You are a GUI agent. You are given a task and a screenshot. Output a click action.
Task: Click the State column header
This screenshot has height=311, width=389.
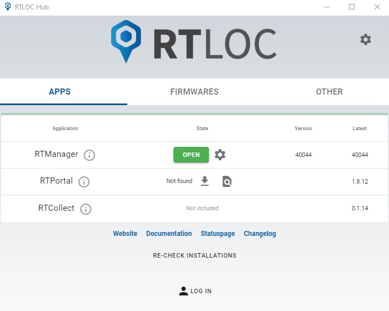pyautogui.click(x=202, y=129)
